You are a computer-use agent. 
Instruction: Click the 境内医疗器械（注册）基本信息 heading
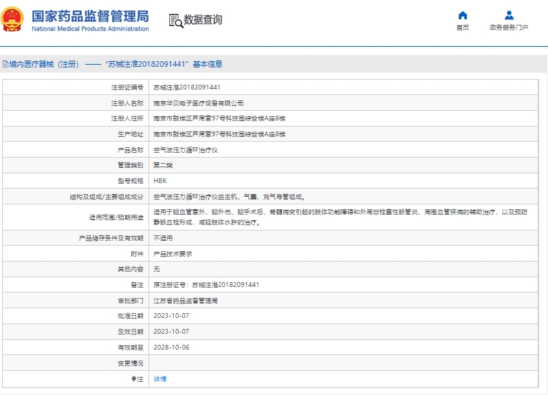point(113,64)
